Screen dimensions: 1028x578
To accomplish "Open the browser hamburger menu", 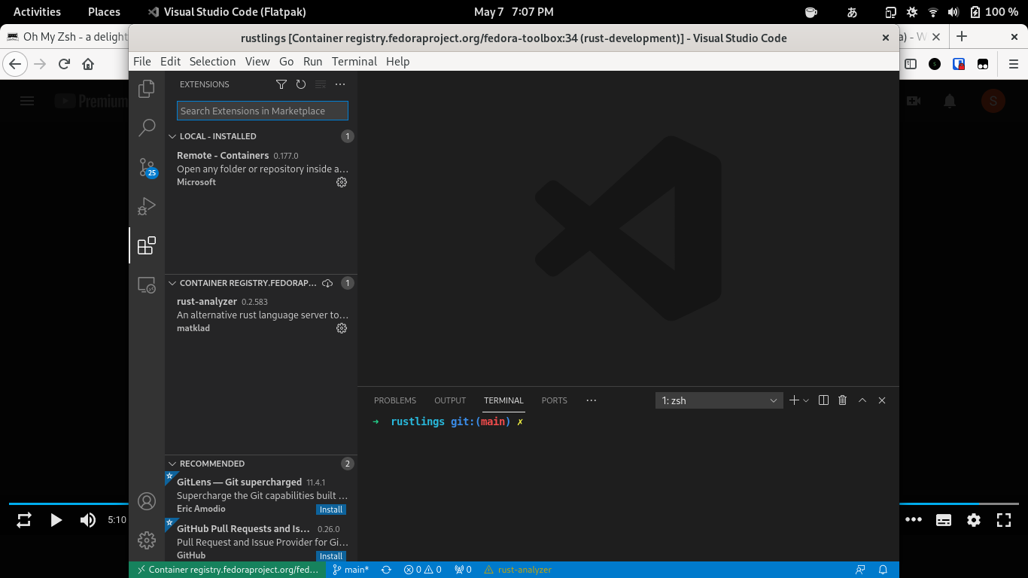I will [1013, 64].
